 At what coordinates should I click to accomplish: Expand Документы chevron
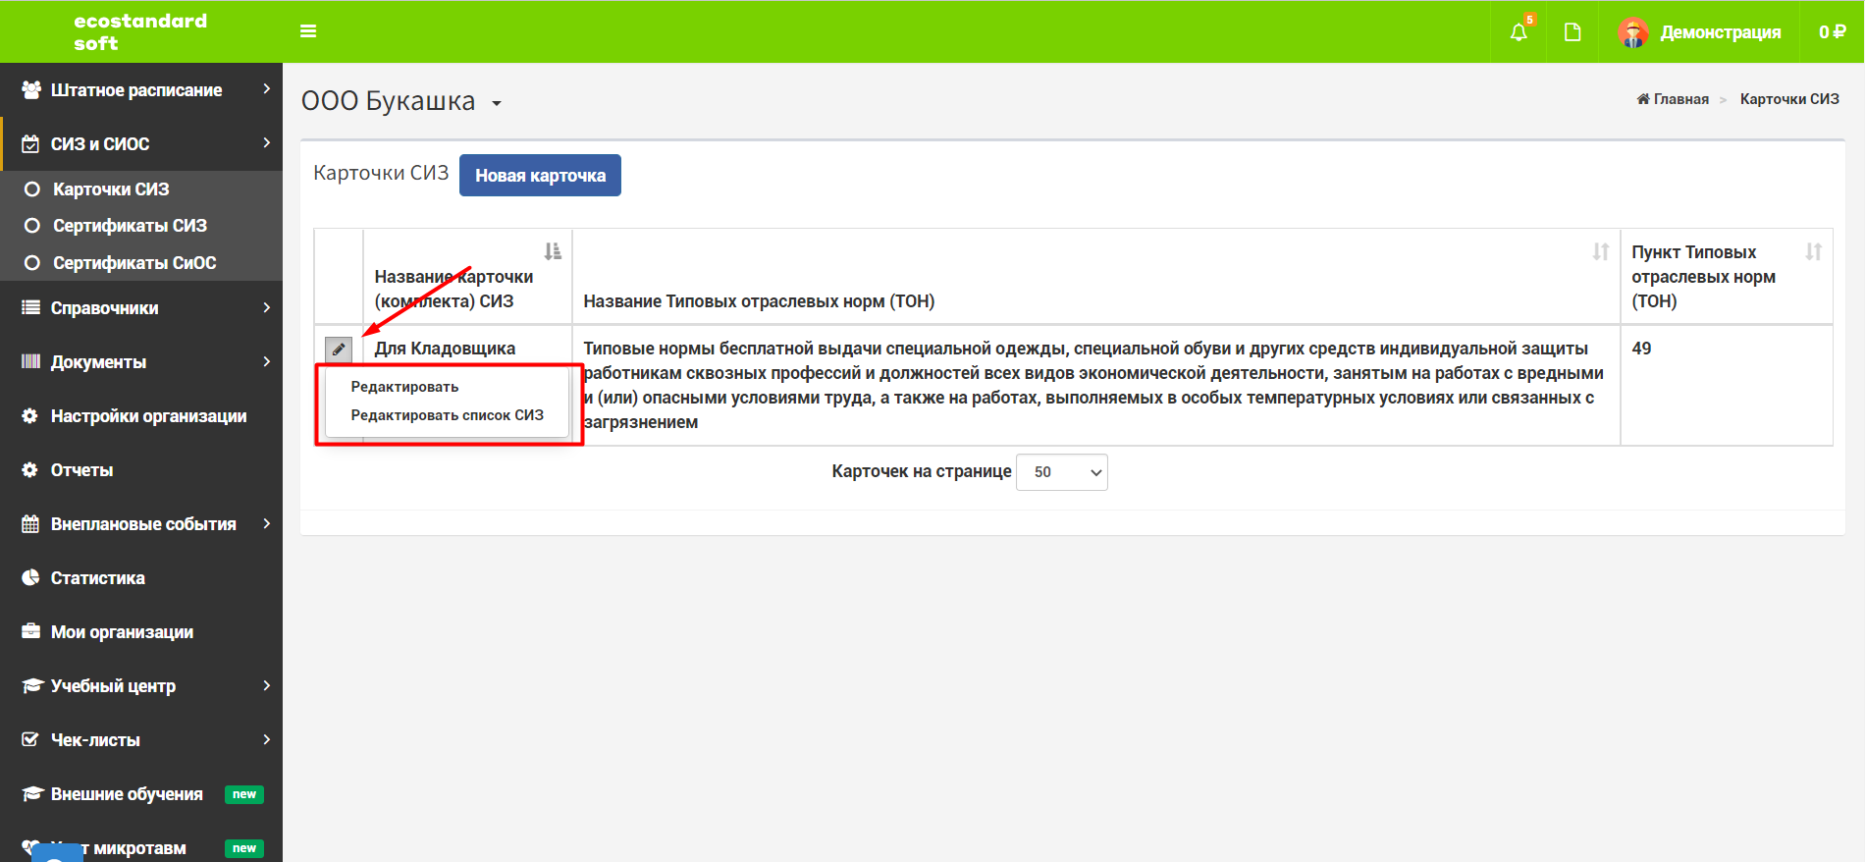click(266, 361)
